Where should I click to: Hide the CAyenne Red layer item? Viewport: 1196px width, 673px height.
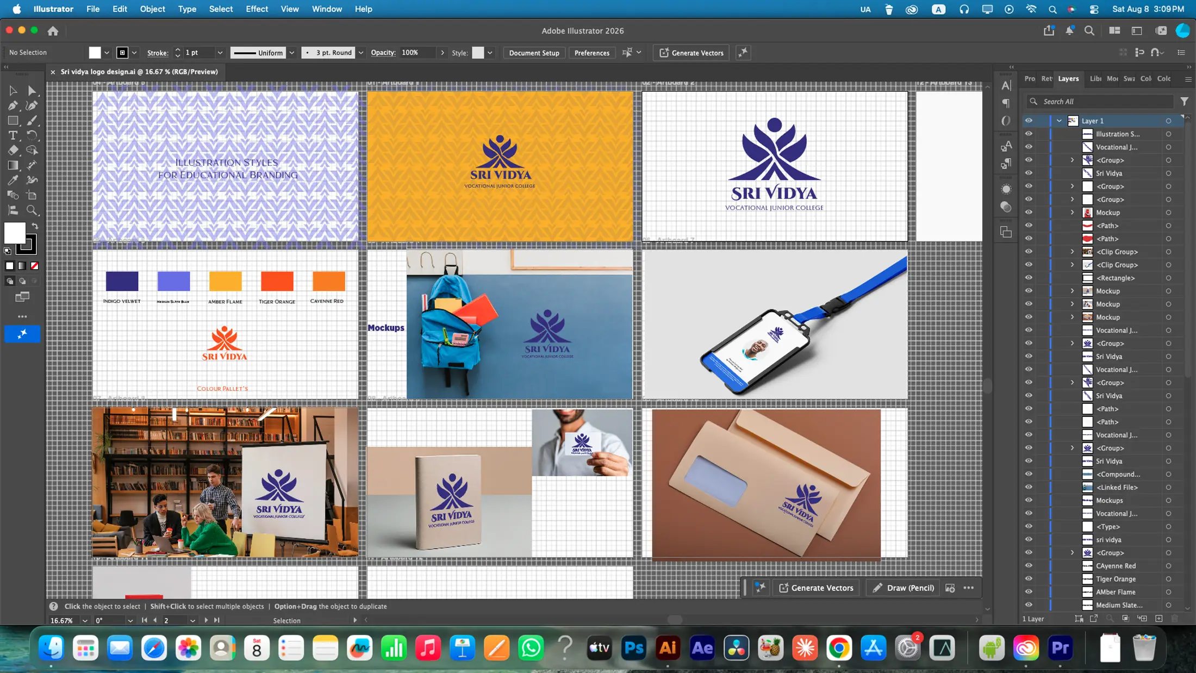(x=1029, y=565)
